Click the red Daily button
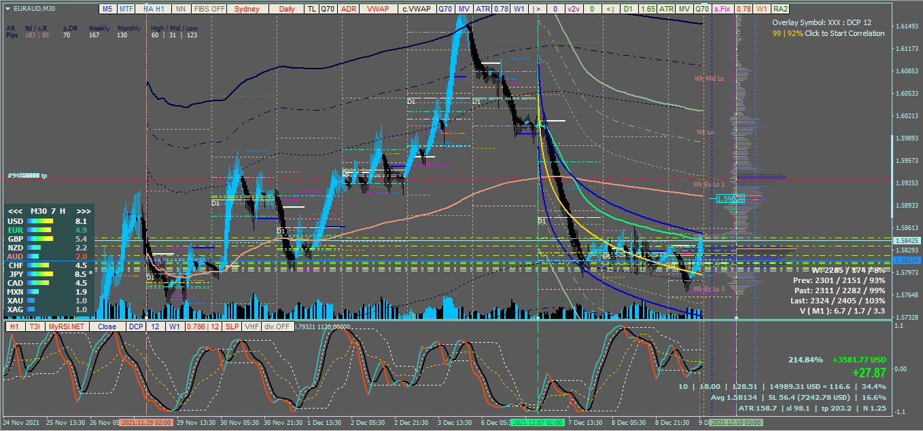923x431 pixels. 287,9
